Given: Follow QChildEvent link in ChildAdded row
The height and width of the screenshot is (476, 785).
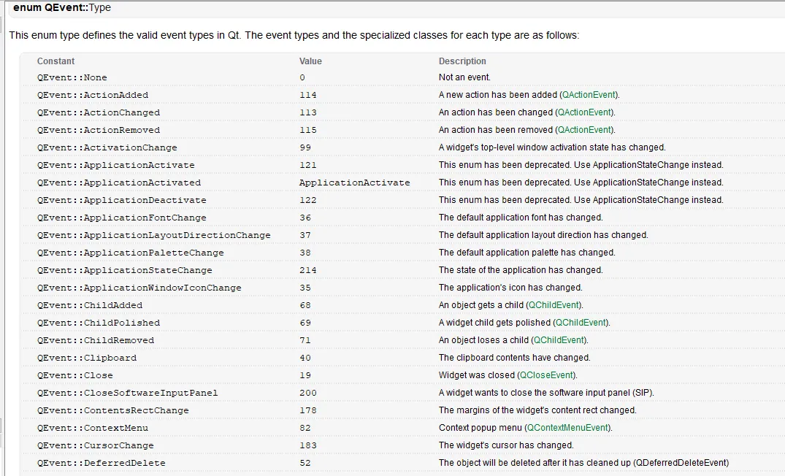Looking at the screenshot, I should click(554, 305).
